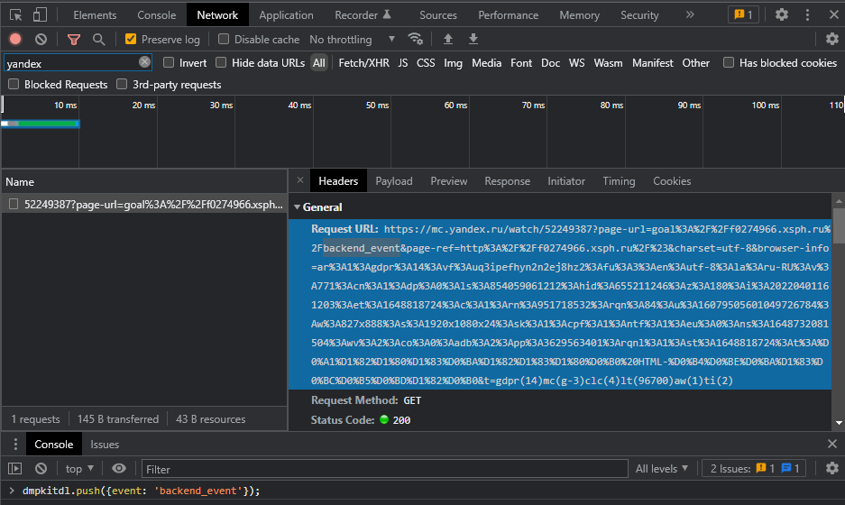845x505 pixels.
Task: Open the Application panel tab
Action: pos(286,15)
